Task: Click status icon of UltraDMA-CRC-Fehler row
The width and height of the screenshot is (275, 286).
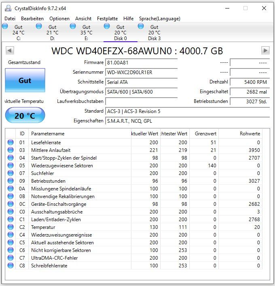Action: point(11,258)
